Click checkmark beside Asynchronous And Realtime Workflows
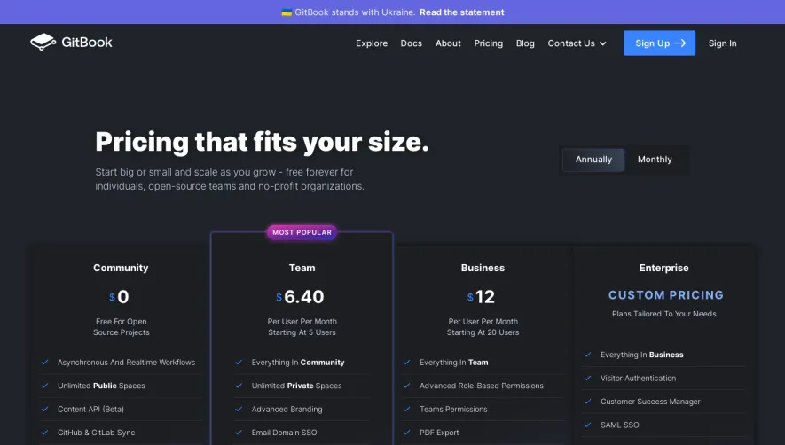The height and width of the screenshot is (445, 785). pos(44,362)
